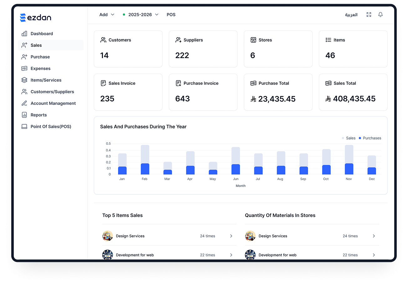Screen dimensions: 408x286
Task: Open the notifications bell
Action: click(x=380, y=15)
